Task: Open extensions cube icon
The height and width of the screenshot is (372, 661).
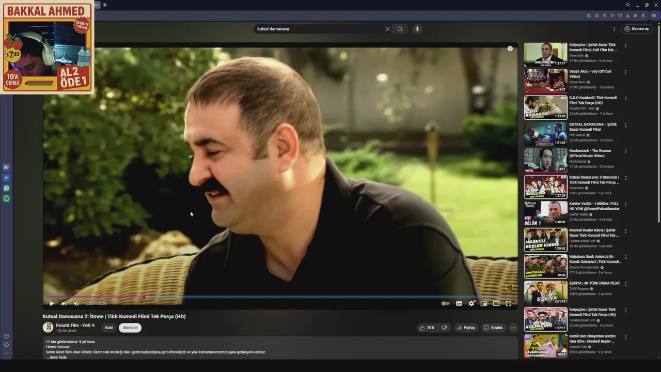Action: pyautogui.click(x=654, y=16)
